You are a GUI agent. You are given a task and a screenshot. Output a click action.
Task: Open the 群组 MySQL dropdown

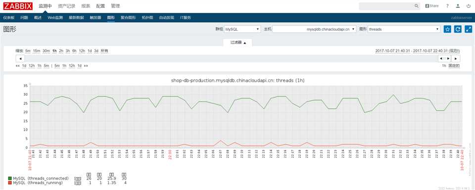click(x=242, y=29)
